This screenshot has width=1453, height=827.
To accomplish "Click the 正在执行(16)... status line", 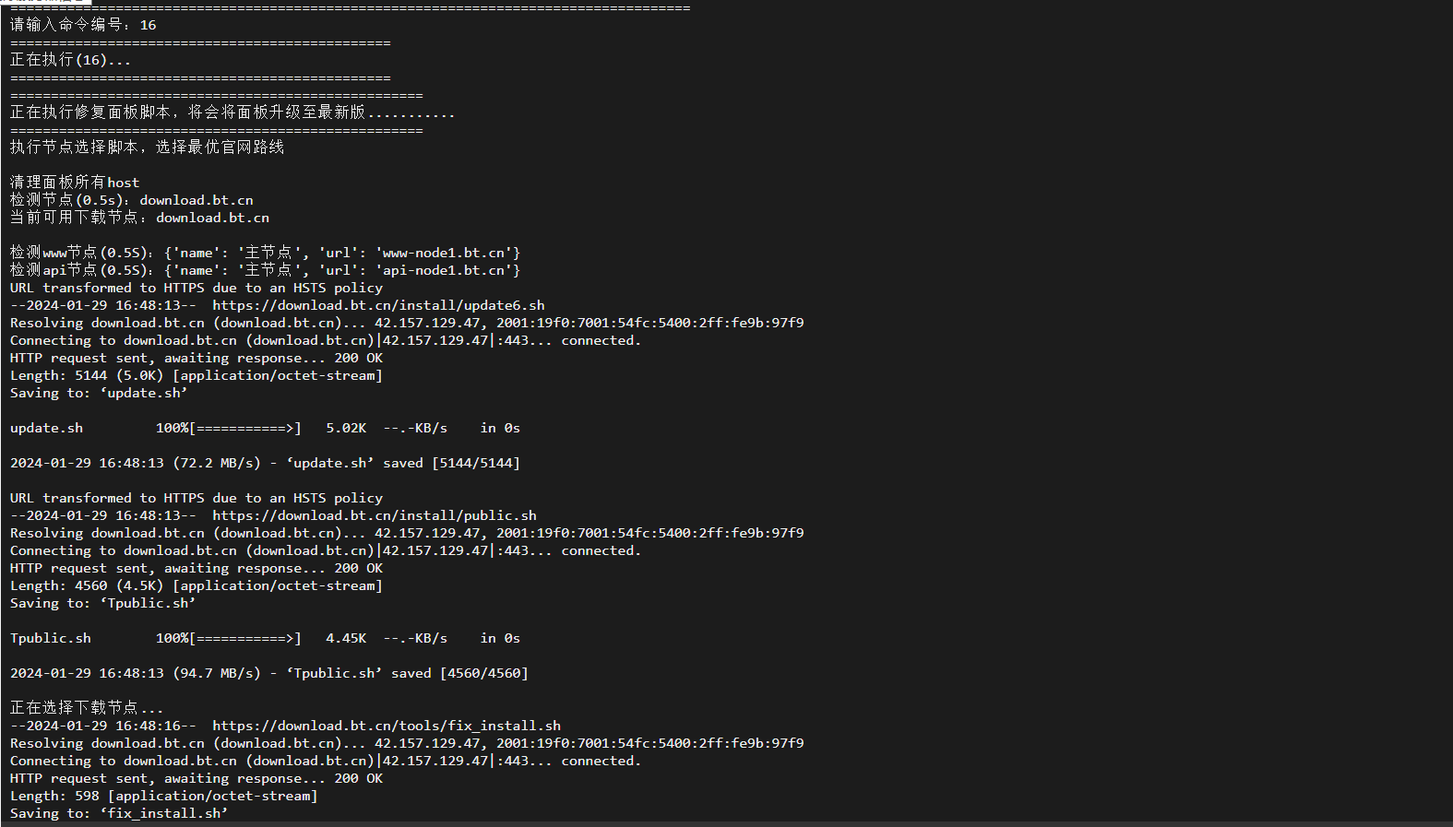I will 70,60.
